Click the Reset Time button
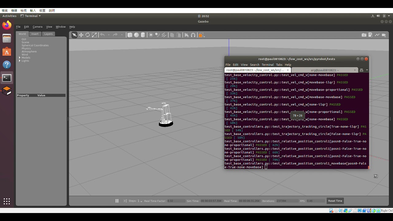Viewport: 393px width, 221px height. 335,201
